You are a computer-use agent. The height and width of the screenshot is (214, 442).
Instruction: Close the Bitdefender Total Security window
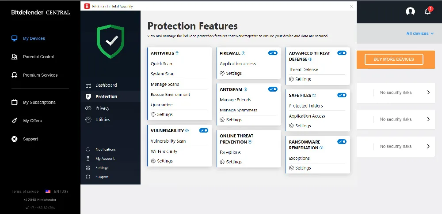pos(351,6)
